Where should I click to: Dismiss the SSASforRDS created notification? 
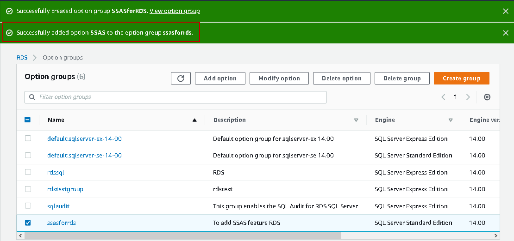(x=506, y=11)
